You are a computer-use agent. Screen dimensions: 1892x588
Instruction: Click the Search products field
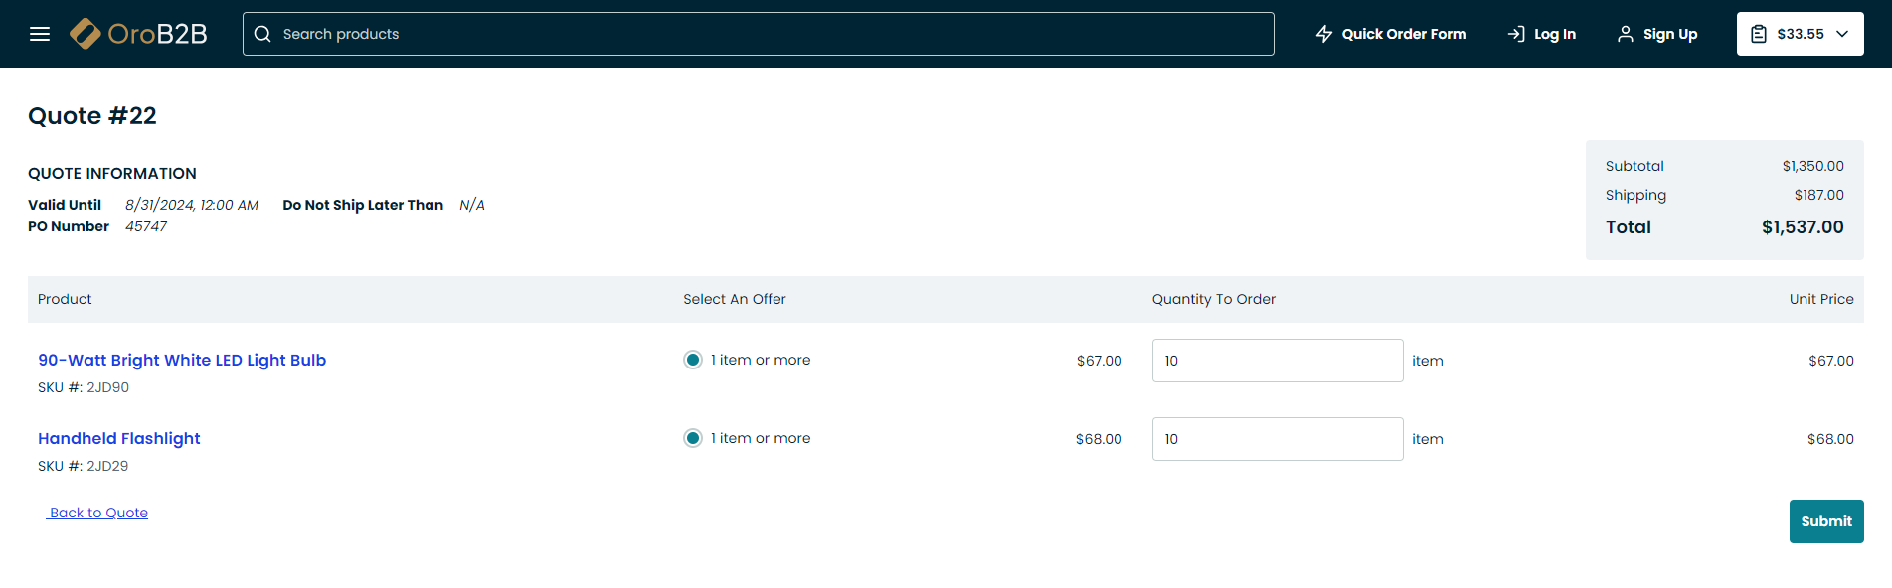pos(766,34)
